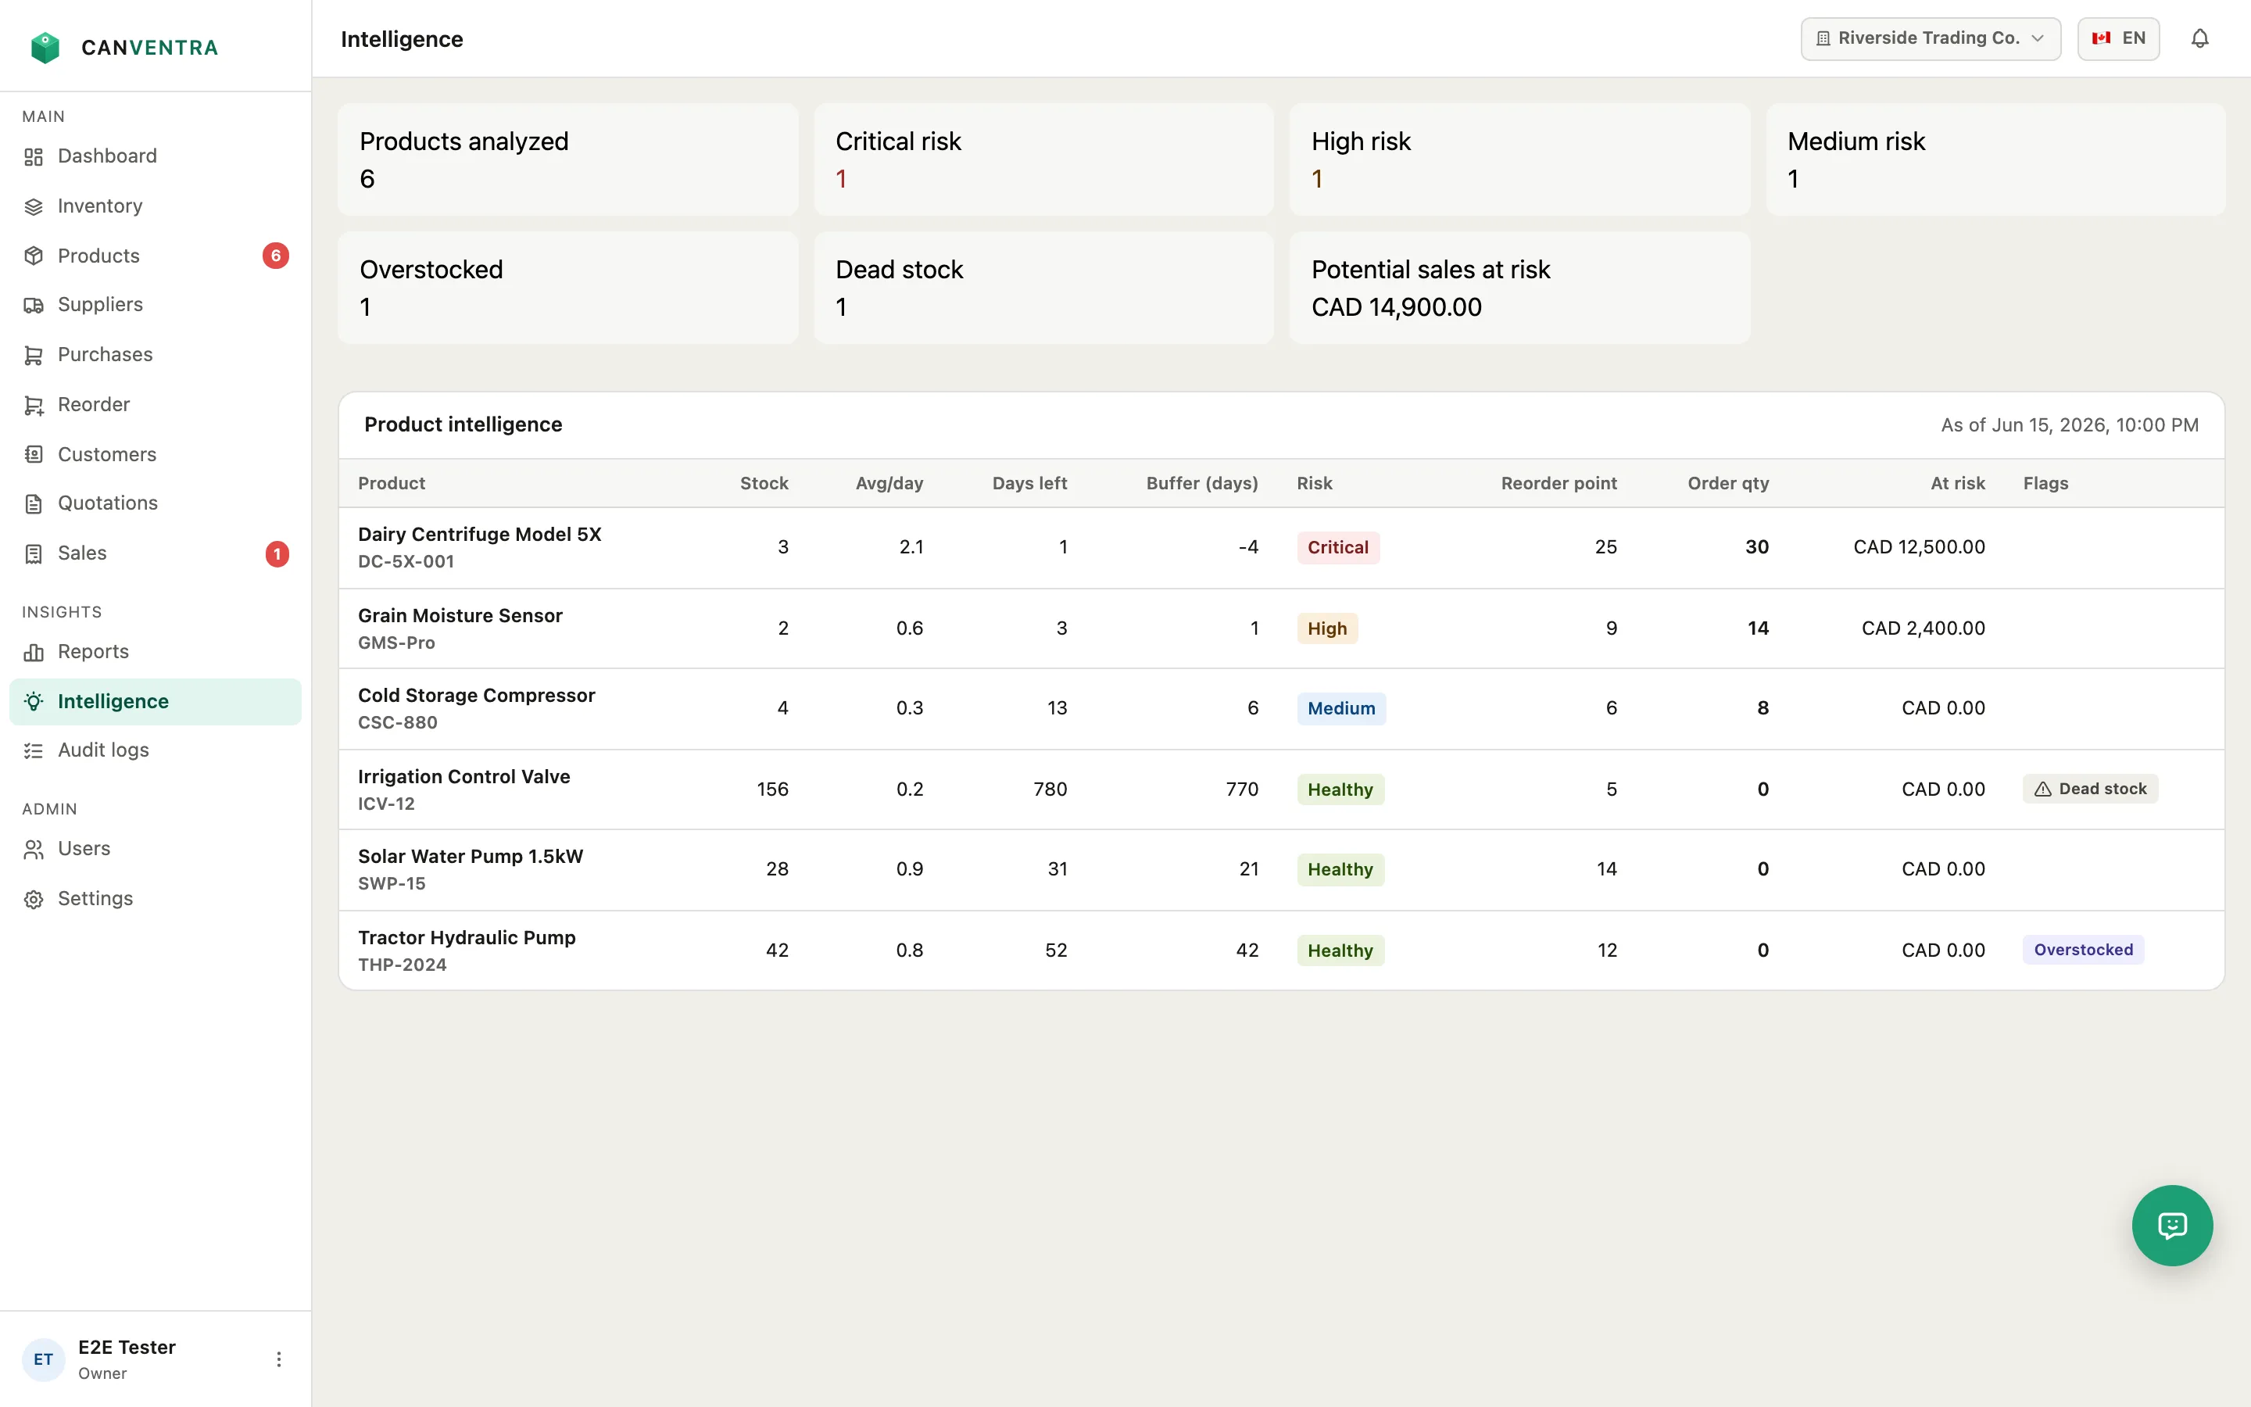This screenshot has width=2251, height=1407.
Task: Click the Overstocked flag on Tractor Hydraulic Pump
Action: pos(2083,950)
